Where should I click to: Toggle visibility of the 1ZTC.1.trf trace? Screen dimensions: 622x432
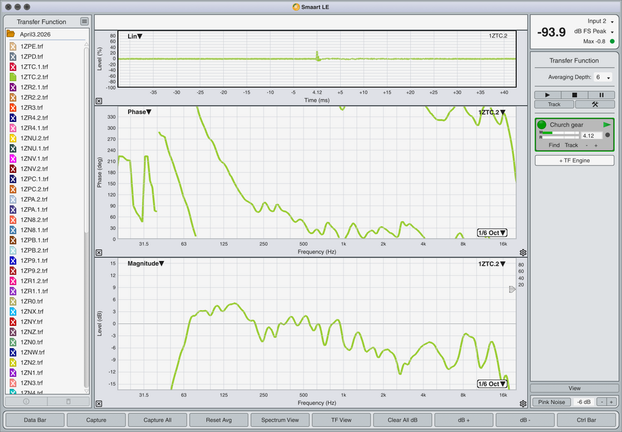coord(13,67)
